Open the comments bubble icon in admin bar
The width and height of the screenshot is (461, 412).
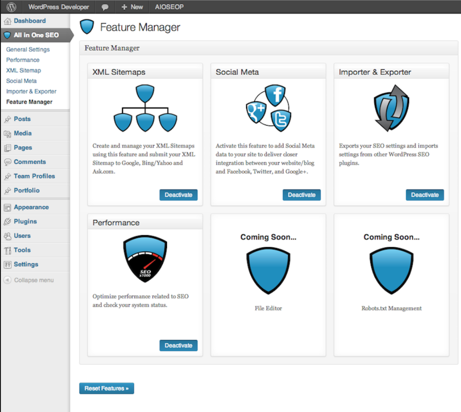pos(104,7)
